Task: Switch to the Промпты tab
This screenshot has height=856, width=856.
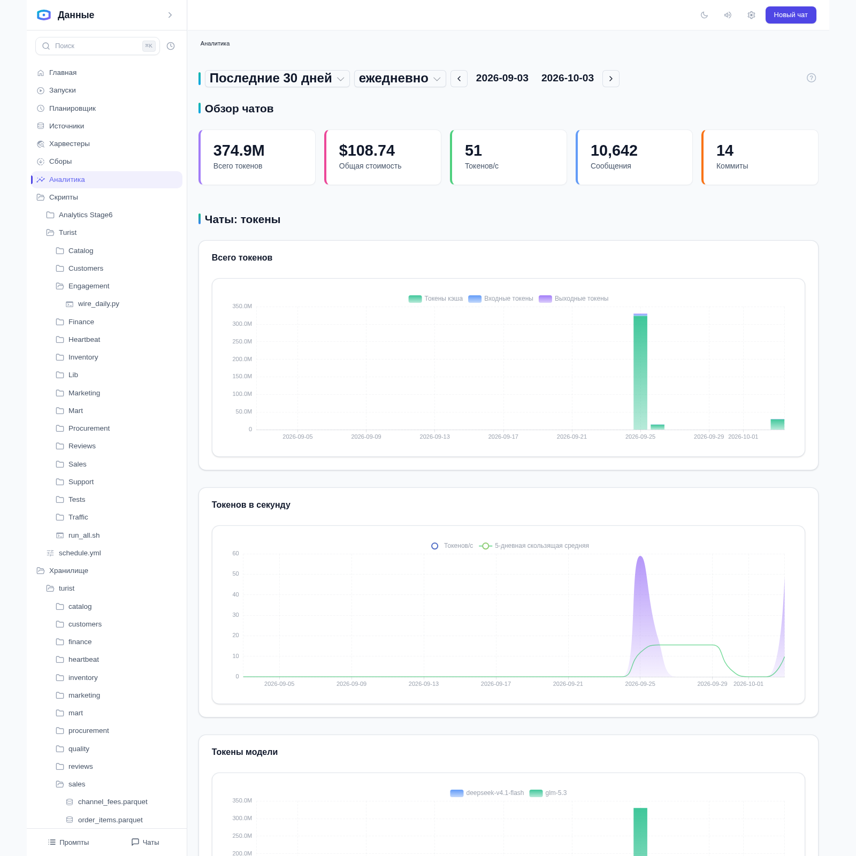Action: point(68,843)
